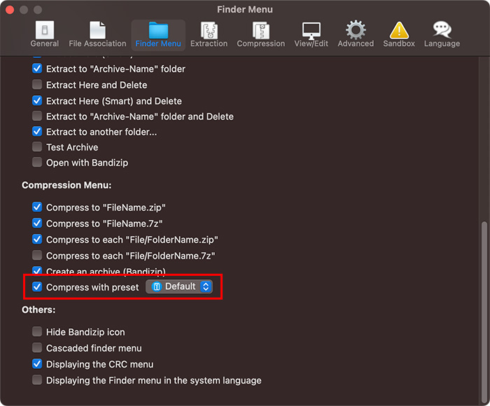Enable Cascaded finder menu
490x406 pixels.
pos(38,348)
